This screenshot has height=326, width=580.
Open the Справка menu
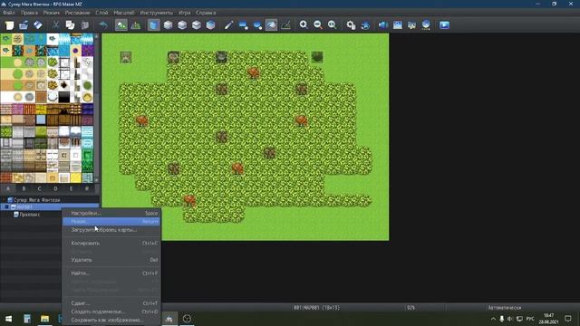click(206, 13)
